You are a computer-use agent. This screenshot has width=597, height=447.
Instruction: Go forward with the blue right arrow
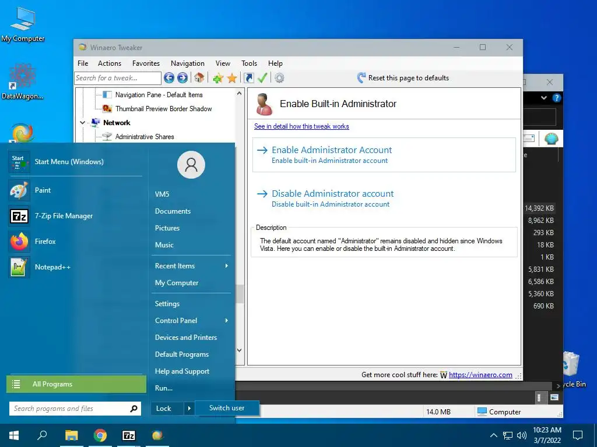(182, 78)
